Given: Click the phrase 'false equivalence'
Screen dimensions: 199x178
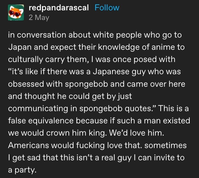Looking at the screenshot, I should [41, 121].
